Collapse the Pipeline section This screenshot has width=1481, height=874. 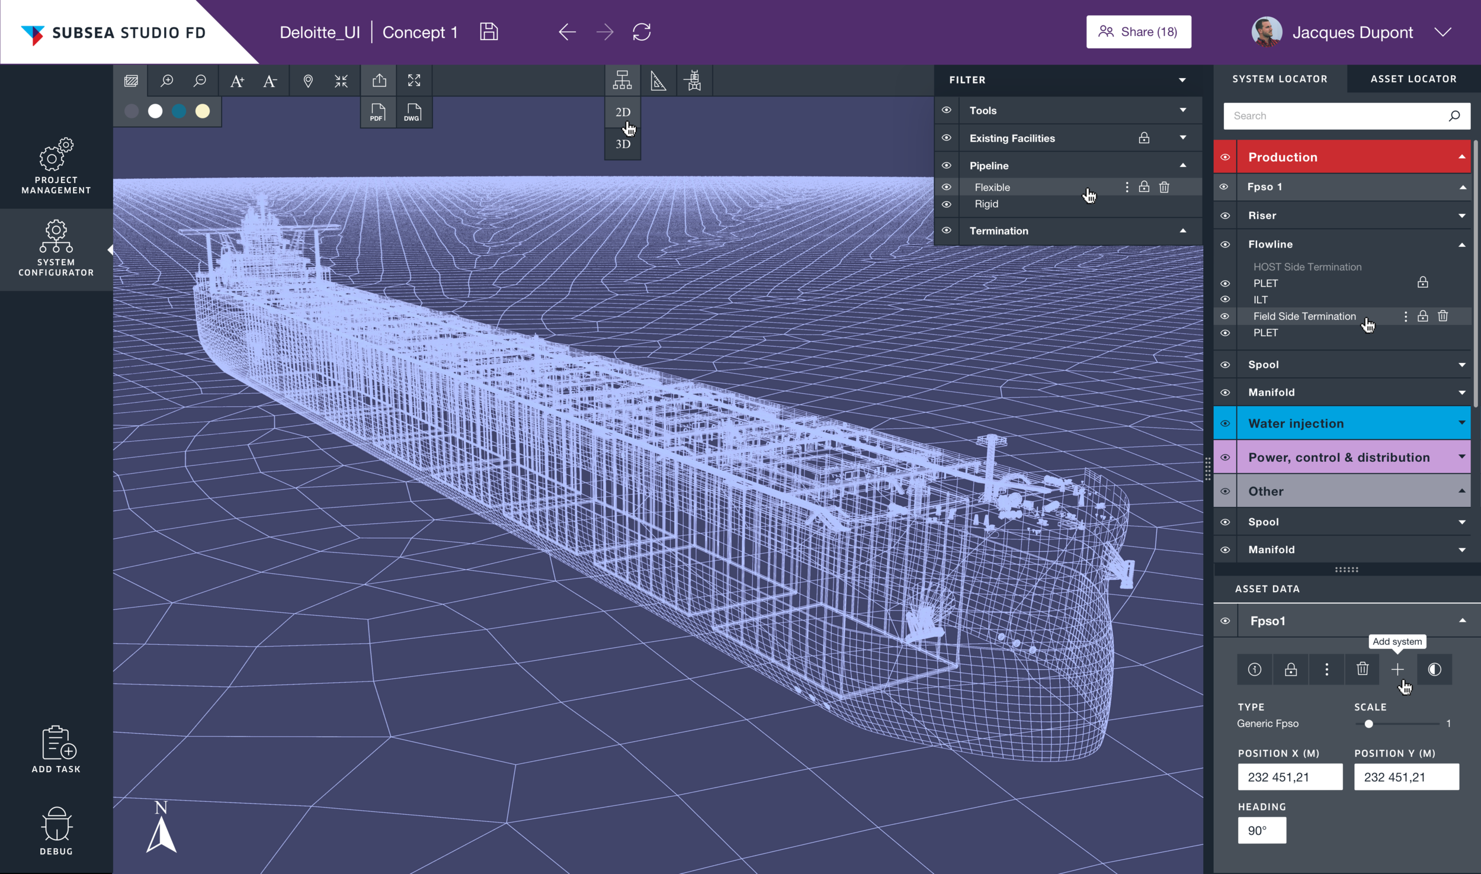[x=1182, y=166]
